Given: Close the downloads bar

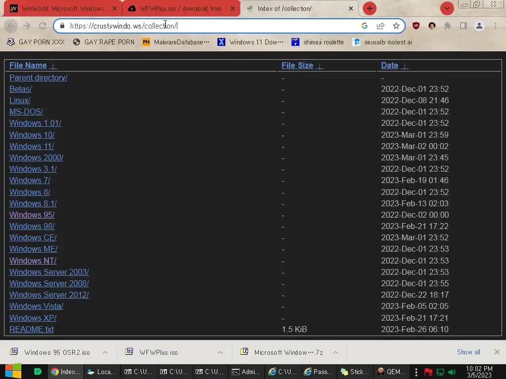Looking at the screenshot, I should [497, 352].
